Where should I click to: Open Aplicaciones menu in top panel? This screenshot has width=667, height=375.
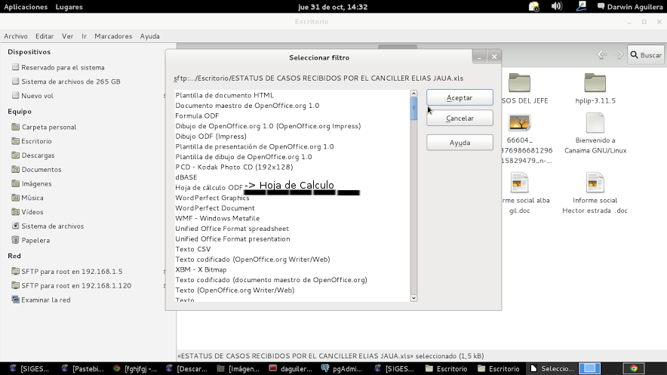tap(26, 7)
